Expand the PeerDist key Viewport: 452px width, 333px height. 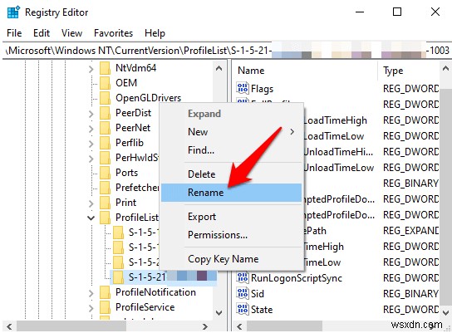pos(91,114)
